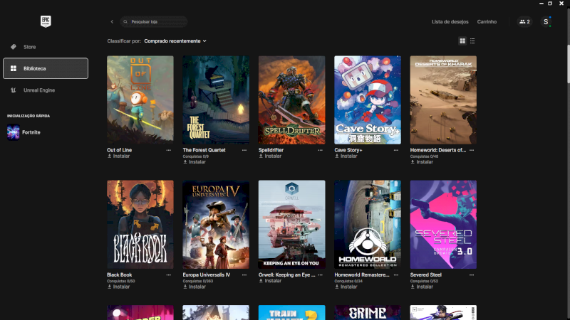Click the Epic Games logo icon

tap(46, 21)
